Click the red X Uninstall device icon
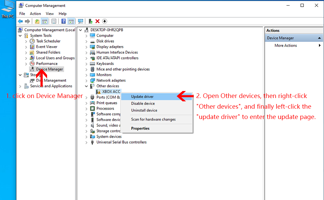 [98, 21]
